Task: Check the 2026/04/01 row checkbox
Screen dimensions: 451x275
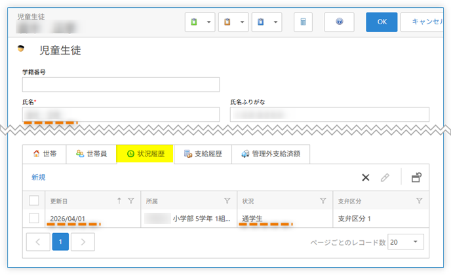Action: [34, 218]
